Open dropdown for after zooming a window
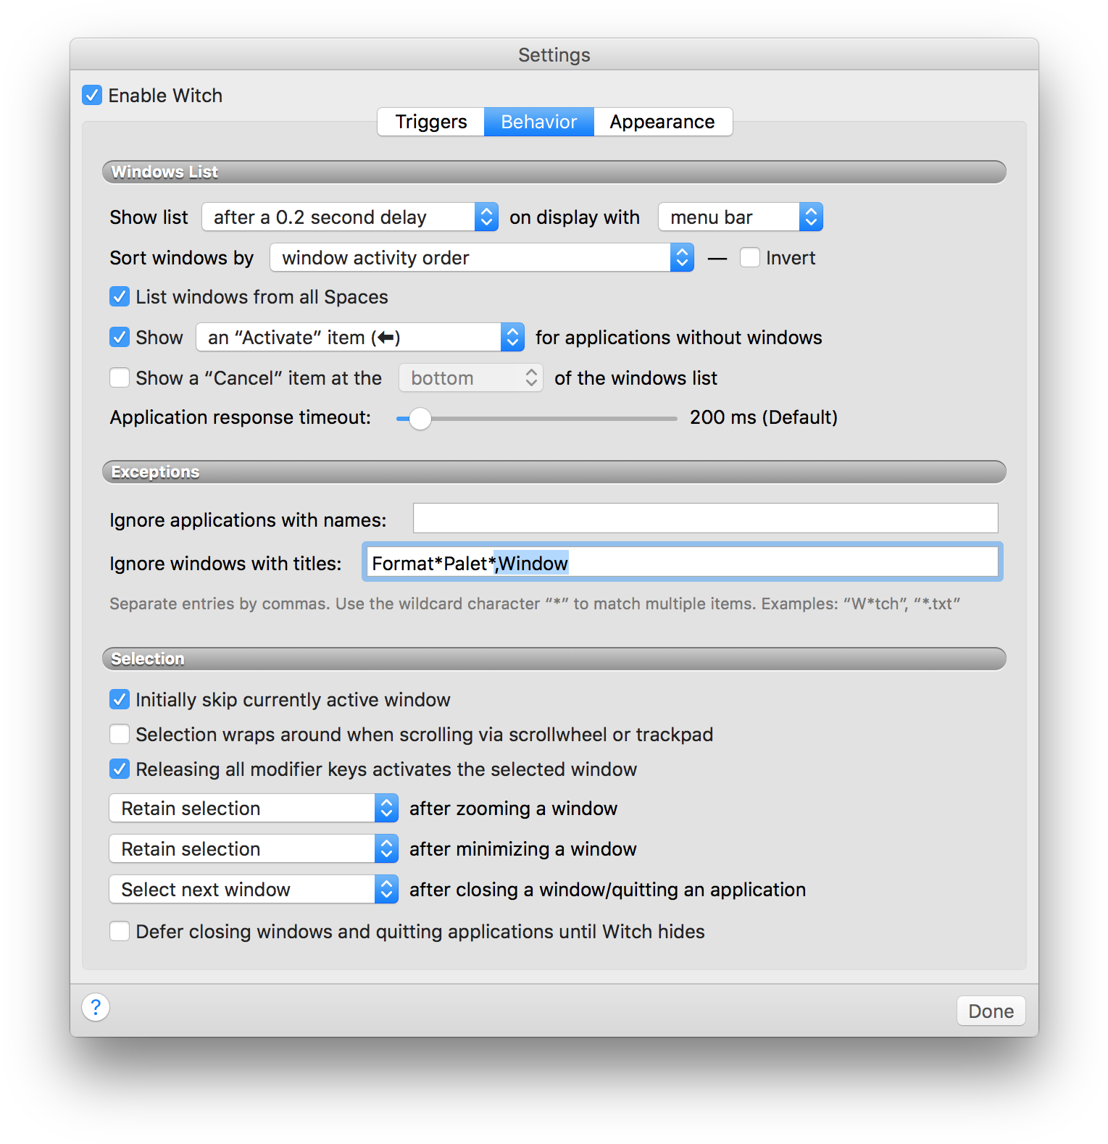The image size is (1108, 1144). [x=254, y=808]
